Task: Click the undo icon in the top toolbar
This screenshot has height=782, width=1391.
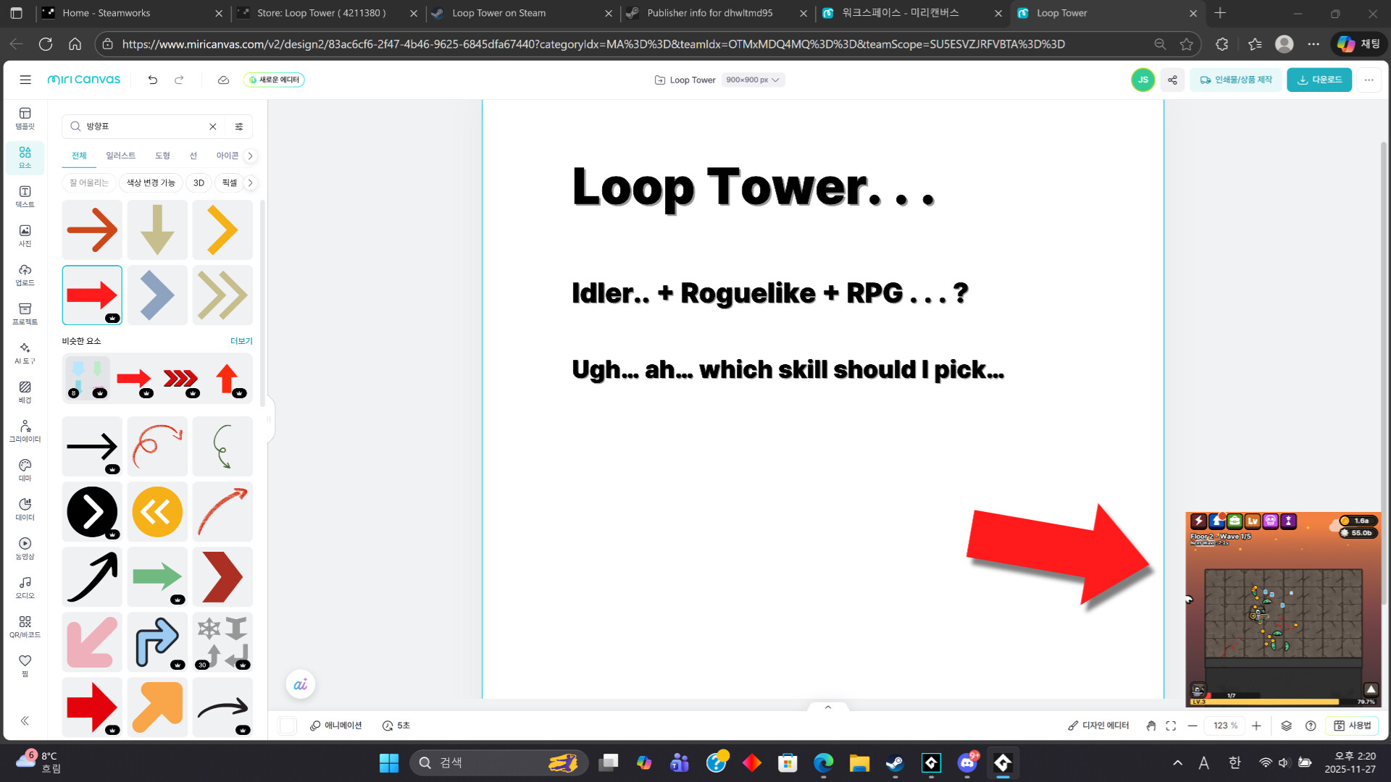Action: coord(152,80)
